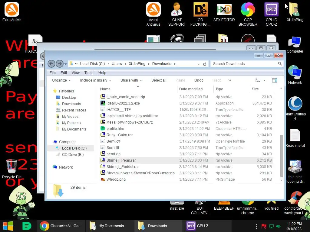Click the red flag Action Center tray icon
Image resolution: width=310 pixels, height=232 pixels.
click(264, 226)
